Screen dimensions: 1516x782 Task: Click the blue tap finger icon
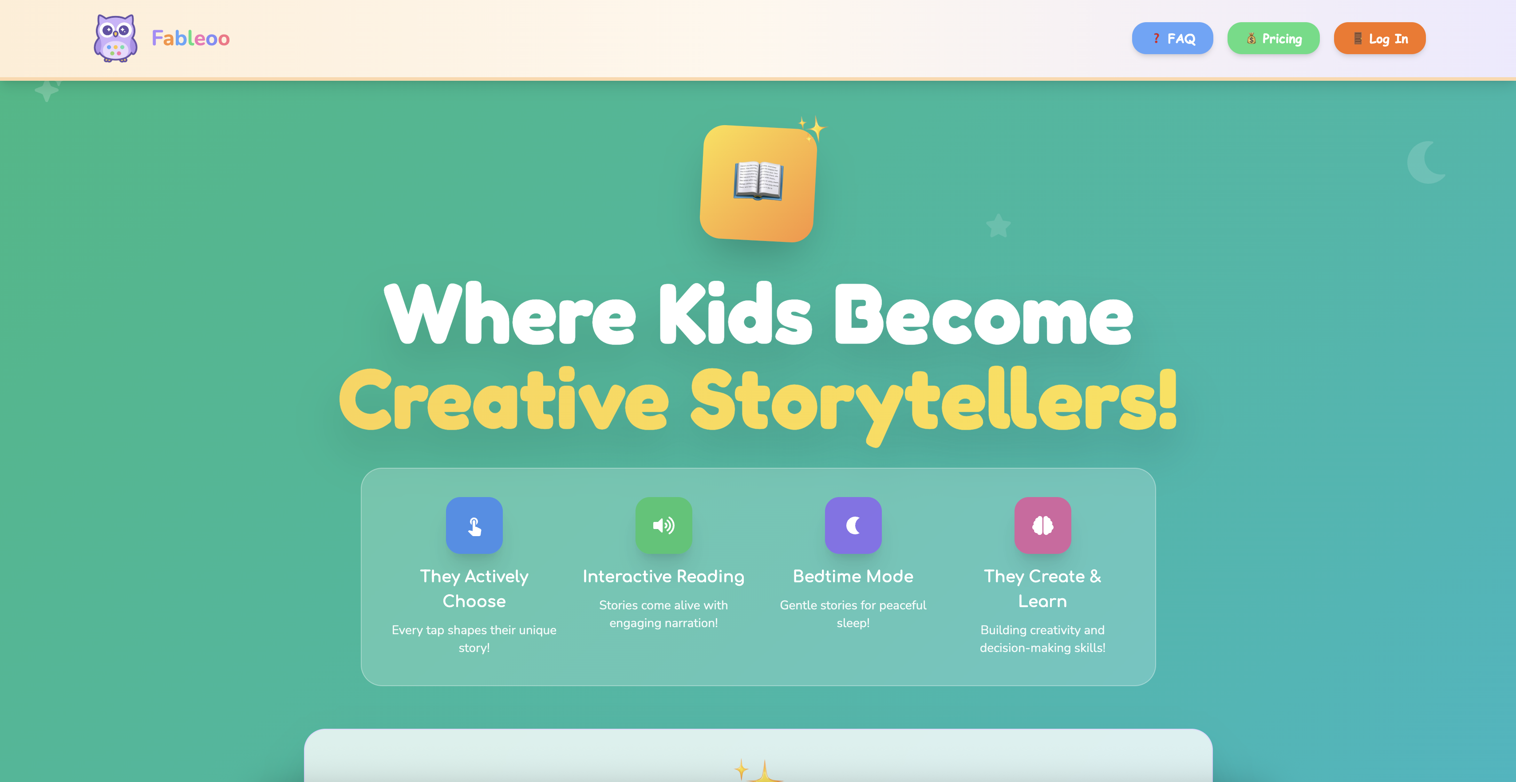click(x=474, y=525)
